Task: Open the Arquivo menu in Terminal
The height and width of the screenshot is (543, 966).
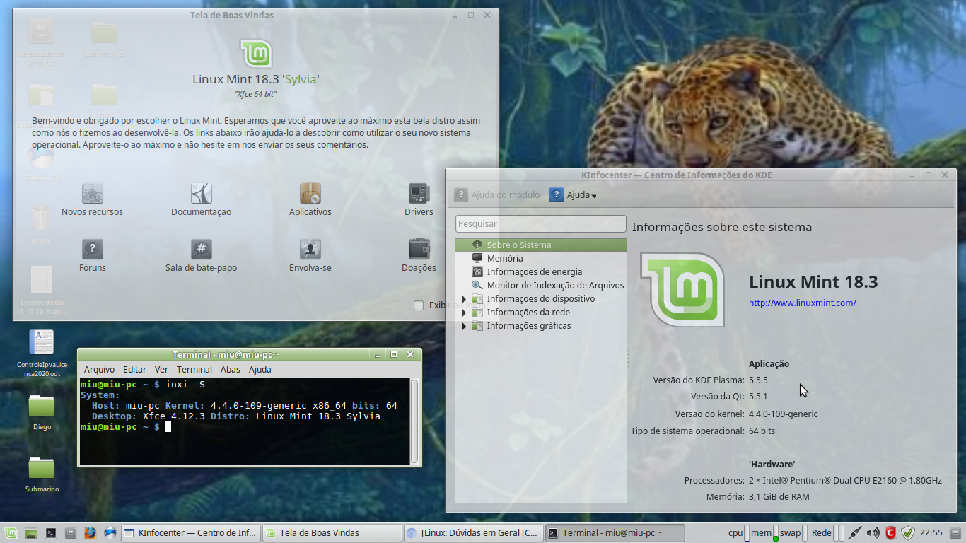Action: 99,369
